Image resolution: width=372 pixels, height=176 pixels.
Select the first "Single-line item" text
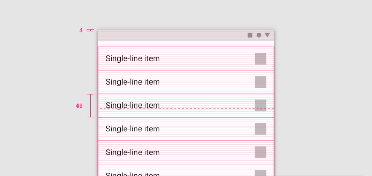(133, 58)
